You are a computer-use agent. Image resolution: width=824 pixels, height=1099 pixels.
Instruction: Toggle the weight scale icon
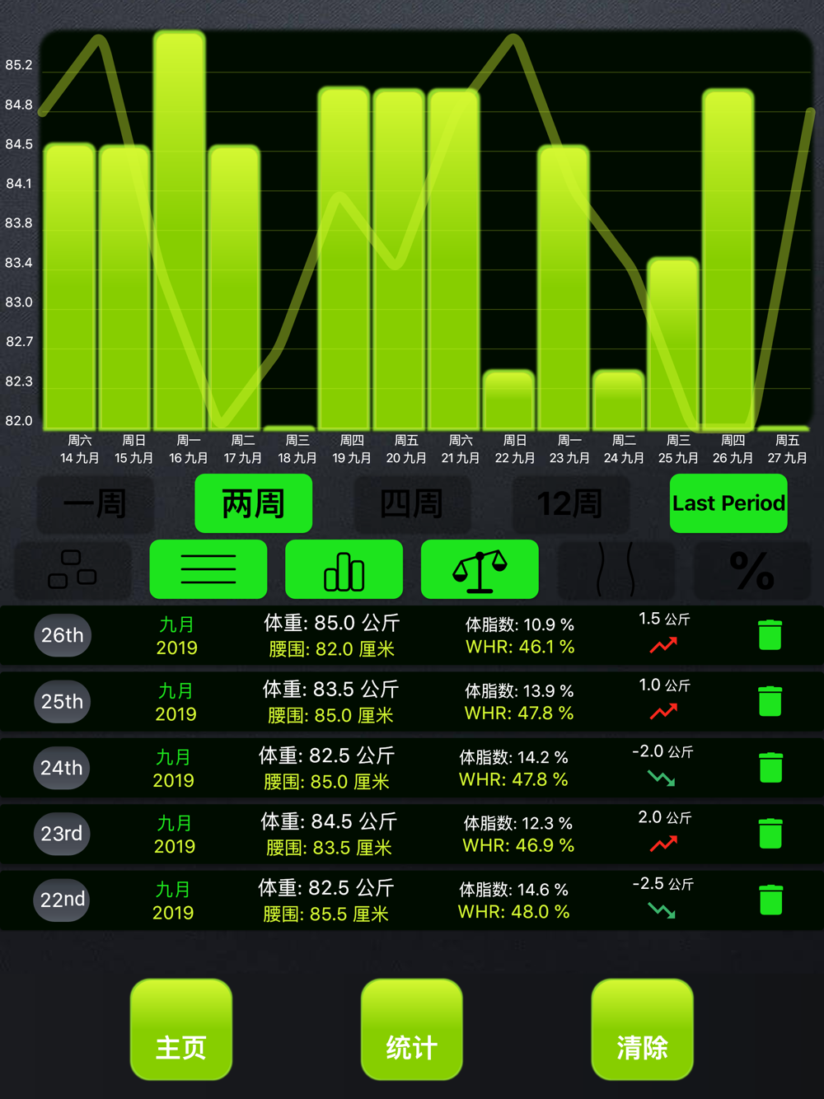click(480, 569)
